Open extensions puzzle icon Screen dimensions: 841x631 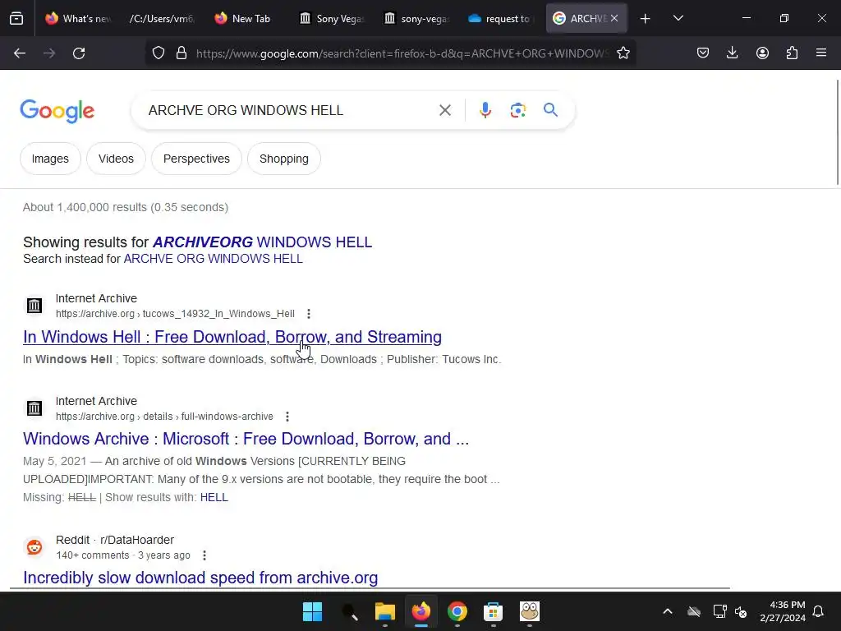click(x=792, y=53)
